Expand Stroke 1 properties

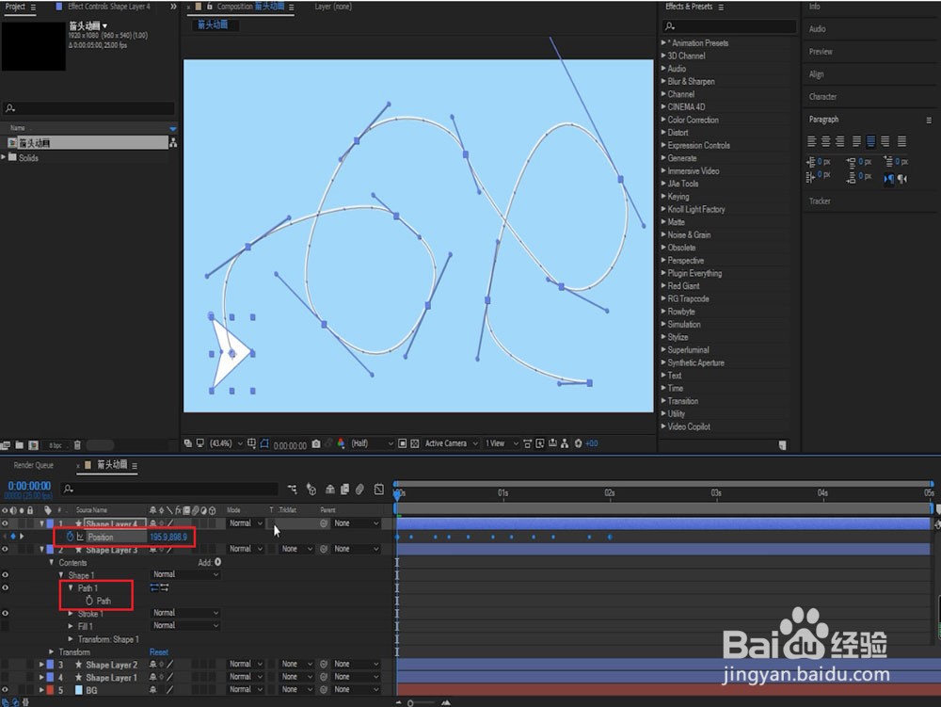tap(71, 614)
